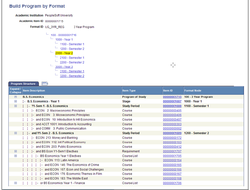Image resolution: width=250 pixels, height=190 pixels.
Task: Collapse the and Y1-Sem 2 - B.S. Economics row
Action: click(x=15, y=133)
